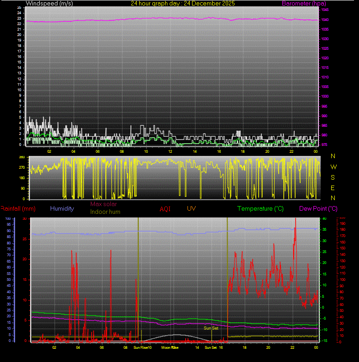Select the "360" wind direction axis value

(22, 157)
